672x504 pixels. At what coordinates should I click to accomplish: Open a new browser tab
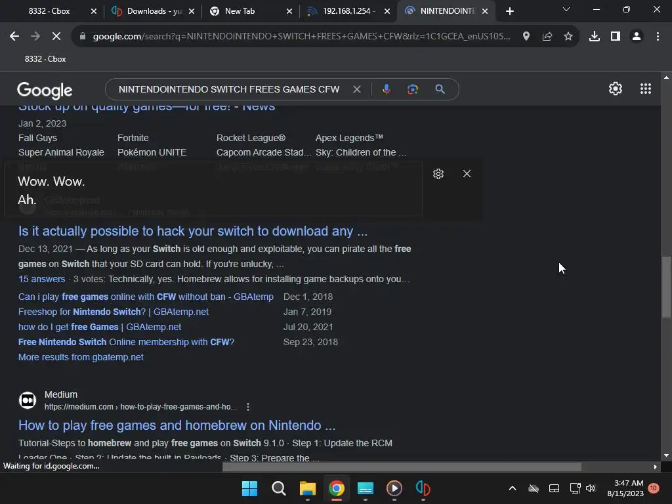tap(509, 11)
